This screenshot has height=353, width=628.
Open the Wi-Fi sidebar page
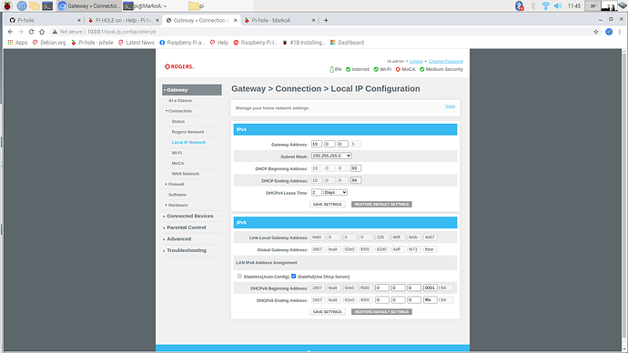(x=177, y=153)
